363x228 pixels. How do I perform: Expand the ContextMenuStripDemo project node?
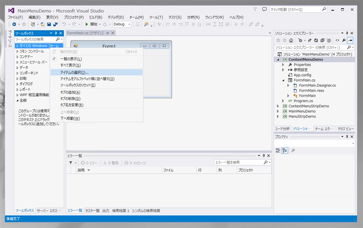click(x=278, y=106)
